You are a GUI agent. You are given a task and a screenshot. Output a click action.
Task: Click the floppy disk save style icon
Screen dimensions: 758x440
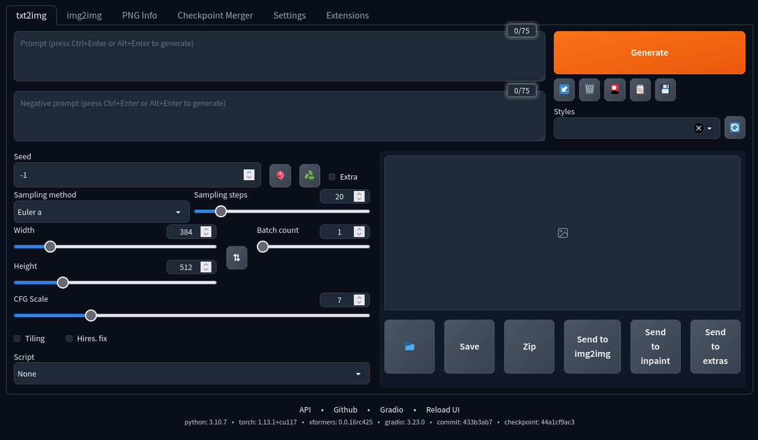[665, 90]
